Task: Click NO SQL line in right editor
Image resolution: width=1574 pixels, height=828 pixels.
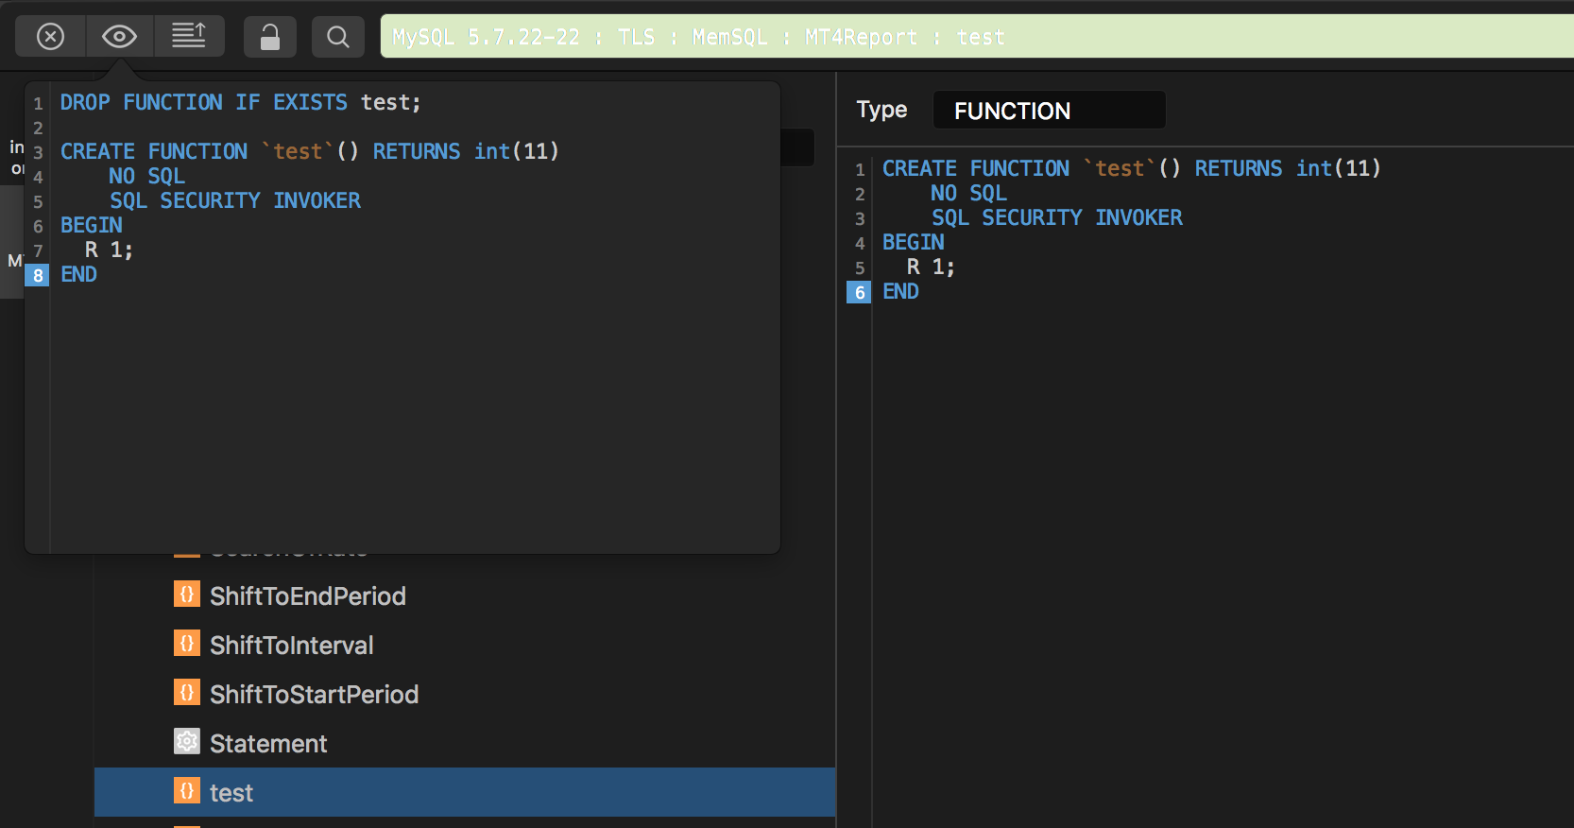Action: (x=968, y=193)
